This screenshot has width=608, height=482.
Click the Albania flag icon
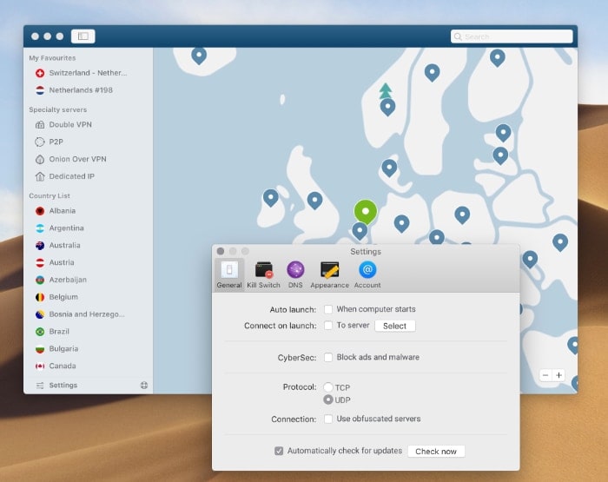tap(40, 211)
